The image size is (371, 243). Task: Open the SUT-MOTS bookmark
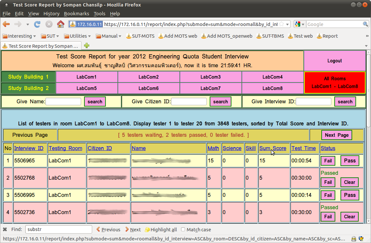tap(140, 36)
